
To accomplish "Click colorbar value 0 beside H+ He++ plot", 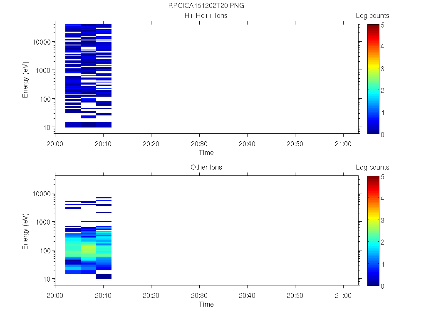I will (383, 135).
